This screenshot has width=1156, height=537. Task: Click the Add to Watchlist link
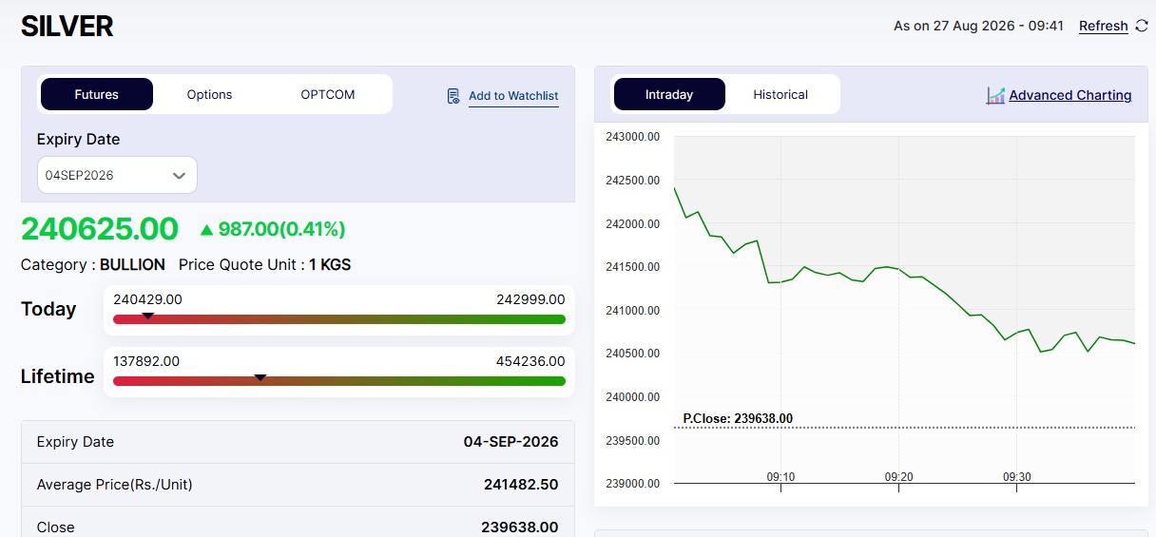coord(513,96)
